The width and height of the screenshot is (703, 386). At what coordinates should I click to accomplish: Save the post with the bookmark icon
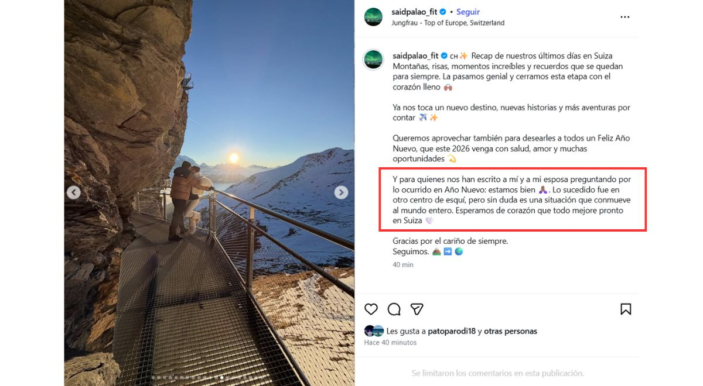pyautogui.click(x=626, y=309)
